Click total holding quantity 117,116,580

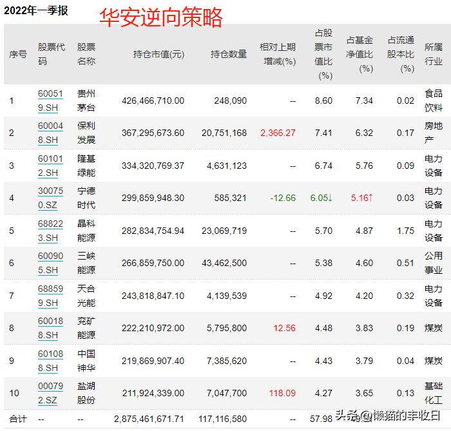click(x=222, y=419)
